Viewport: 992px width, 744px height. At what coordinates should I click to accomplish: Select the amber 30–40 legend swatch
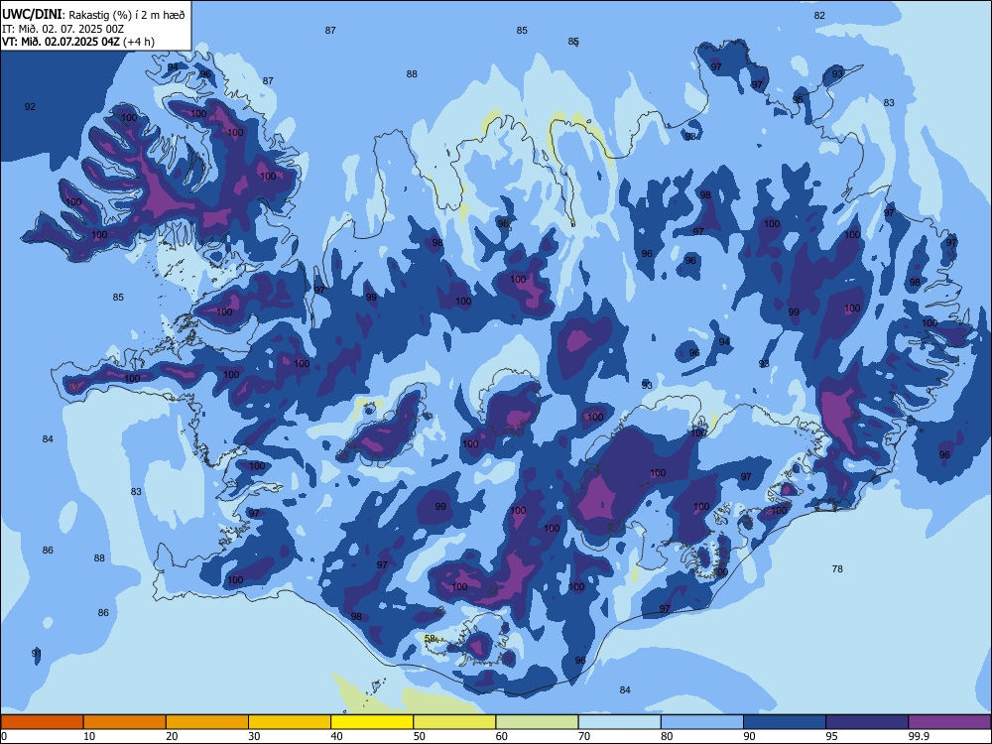(x=290, y=722)
